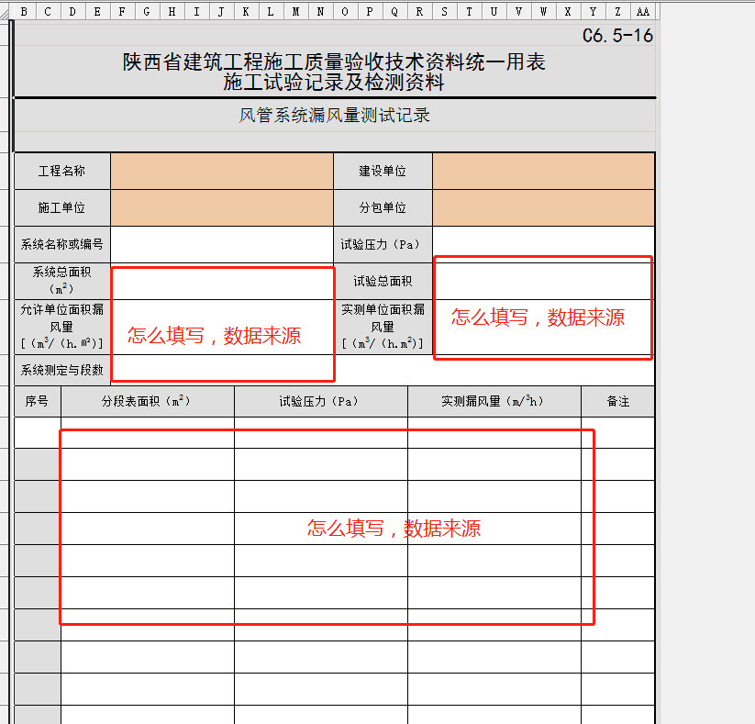Viewport: 755px width, 724px height.
Task: Click the 系统名称或编号 label cell
Action: (62, 245)
